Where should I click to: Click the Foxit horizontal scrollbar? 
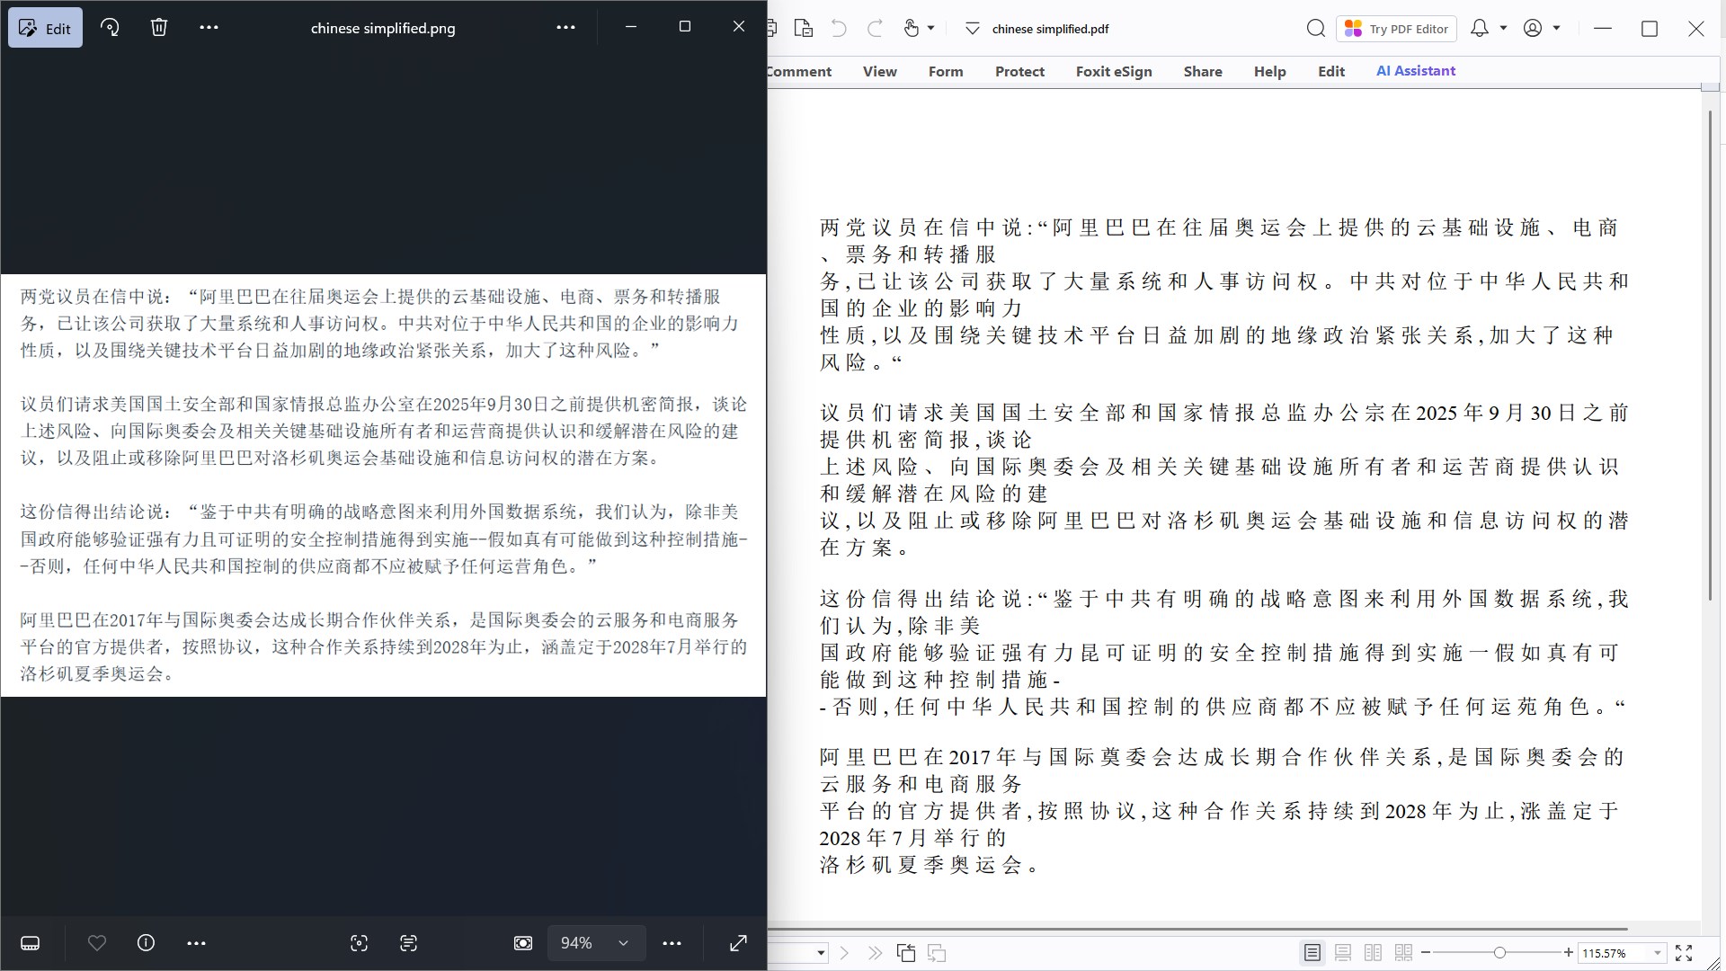coord(1197,929)
